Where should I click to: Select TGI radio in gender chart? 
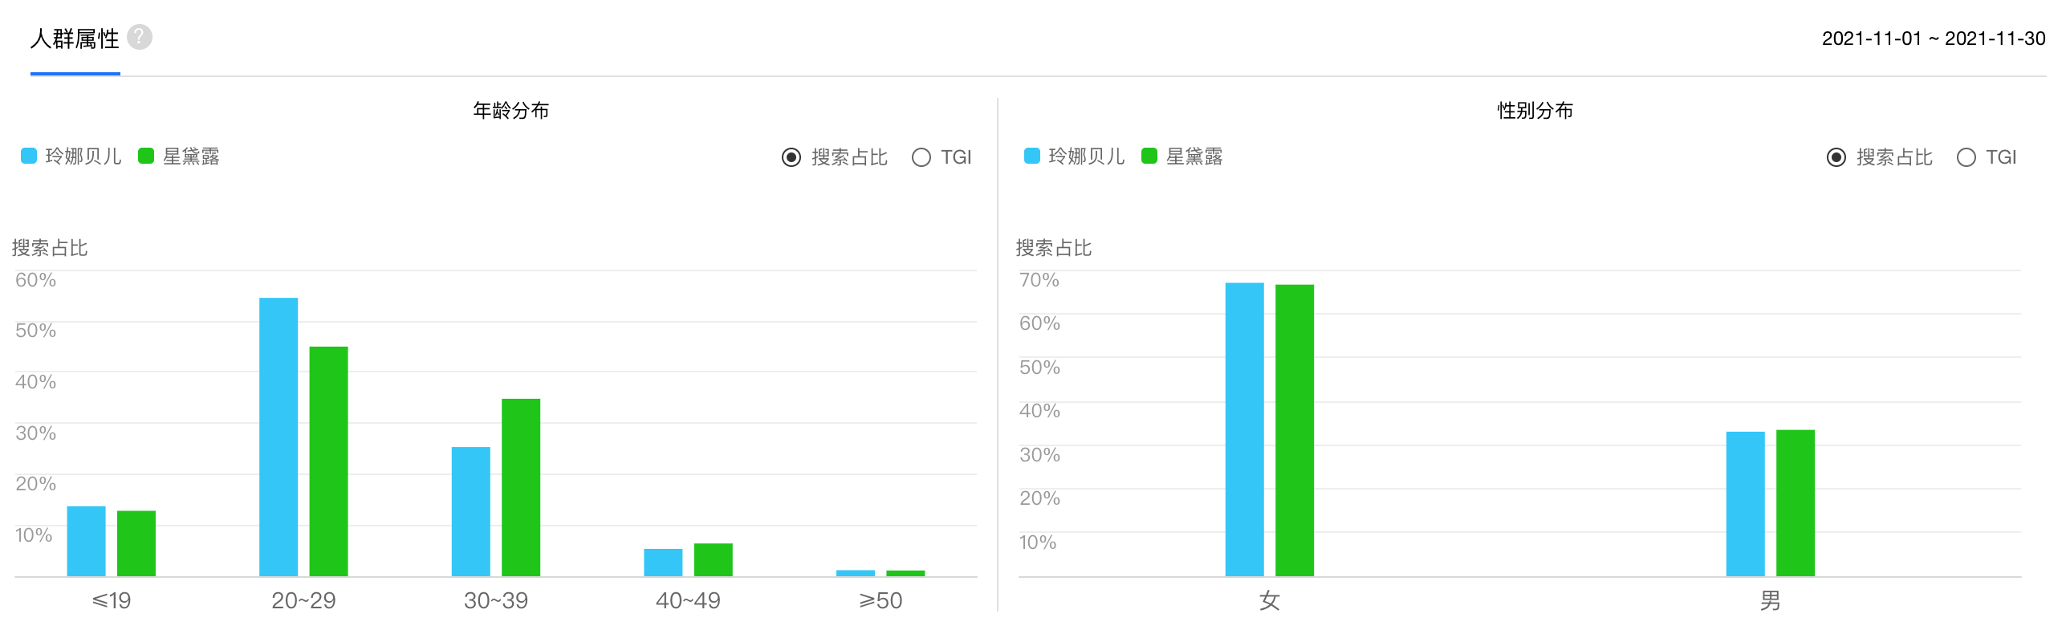point(1966,157)
